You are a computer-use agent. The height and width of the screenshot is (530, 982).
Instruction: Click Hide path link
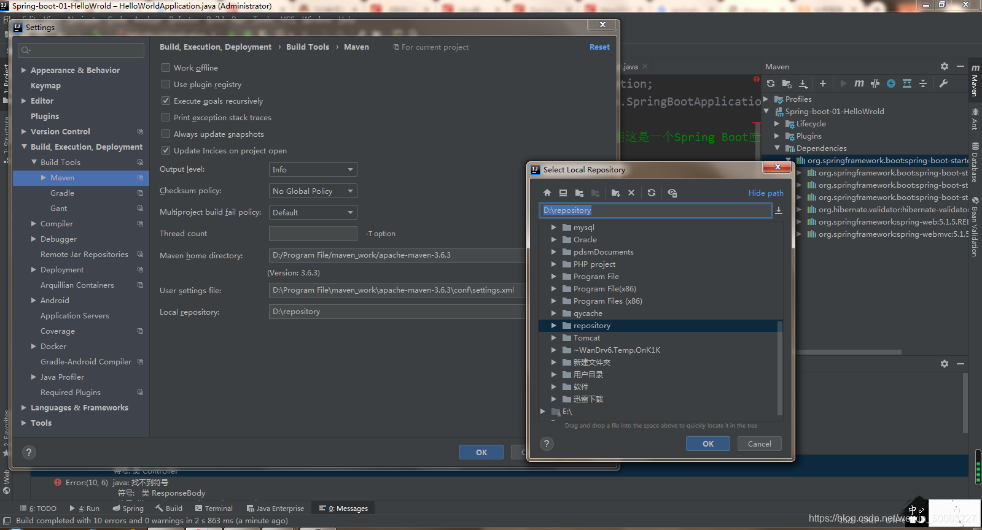coord(766,193)
